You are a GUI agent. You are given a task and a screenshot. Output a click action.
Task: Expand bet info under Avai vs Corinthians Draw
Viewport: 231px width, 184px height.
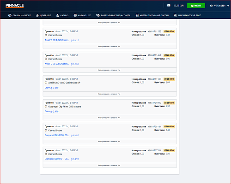(x=109, y=94)
